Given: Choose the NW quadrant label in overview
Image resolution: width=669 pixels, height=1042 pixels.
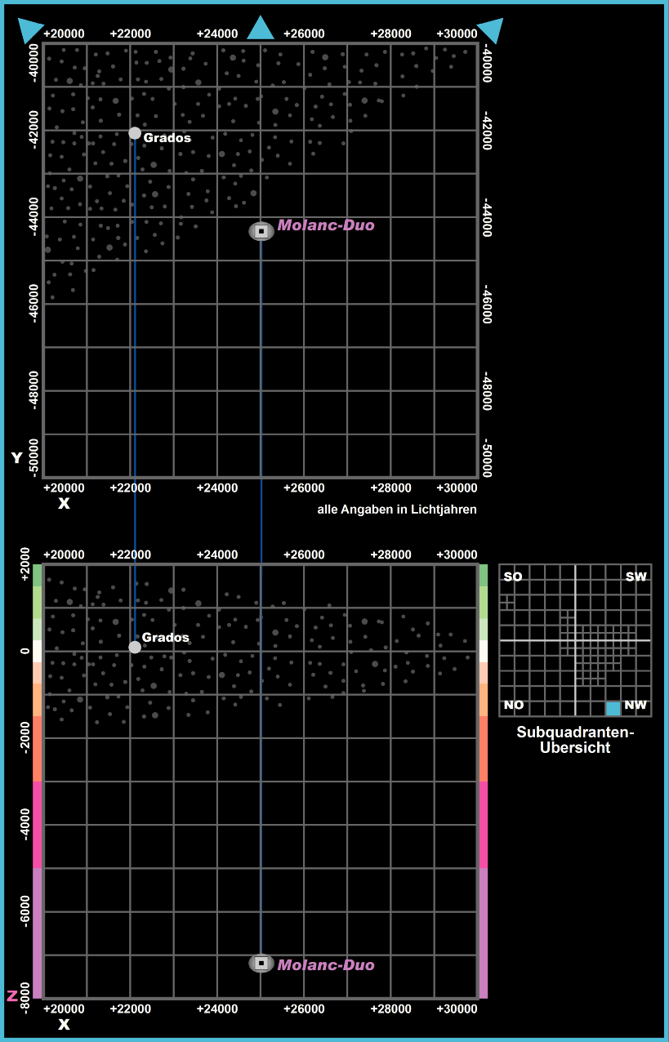Looking at the screenshot, I should (636, 705).
